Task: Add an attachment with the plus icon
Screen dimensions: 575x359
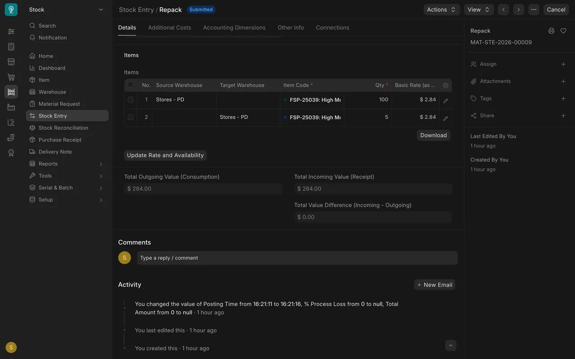Action: (x=563, y=81)
